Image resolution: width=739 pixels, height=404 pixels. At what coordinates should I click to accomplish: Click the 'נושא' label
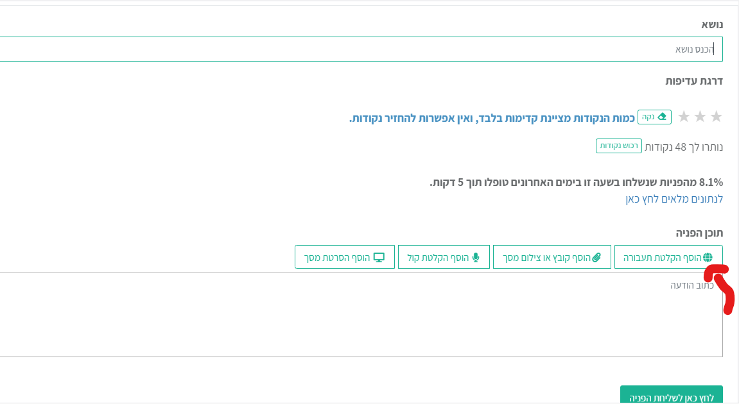tap(712, 24)
